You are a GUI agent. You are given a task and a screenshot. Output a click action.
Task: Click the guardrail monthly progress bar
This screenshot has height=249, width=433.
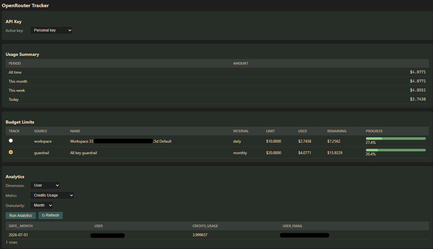click(396, 150)
